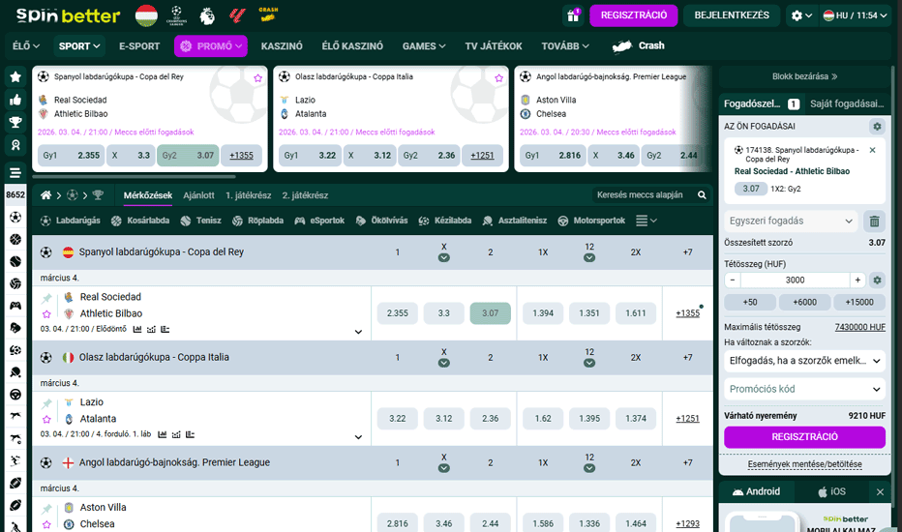Switch to the 2. játékrész tab
The width and height of the screenshot is (902, 532).
click(305, 195)
